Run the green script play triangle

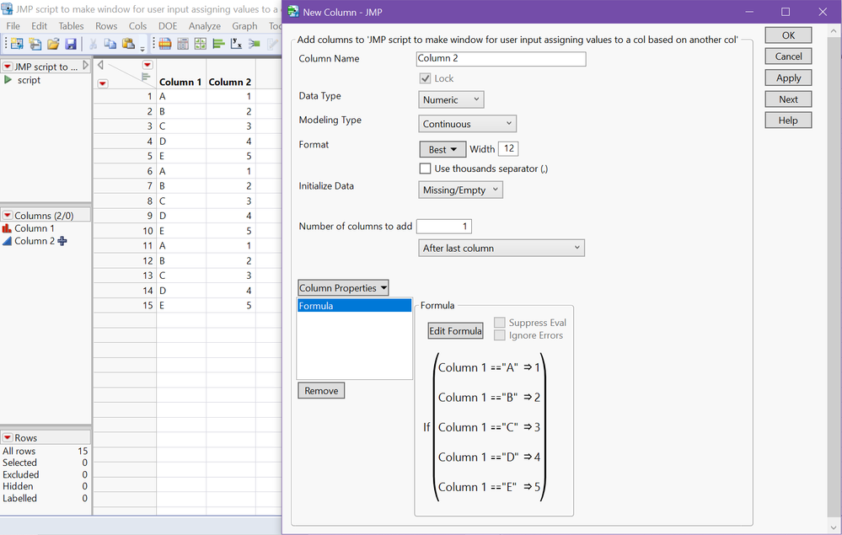pyautogui.click(x=8, y=80)
